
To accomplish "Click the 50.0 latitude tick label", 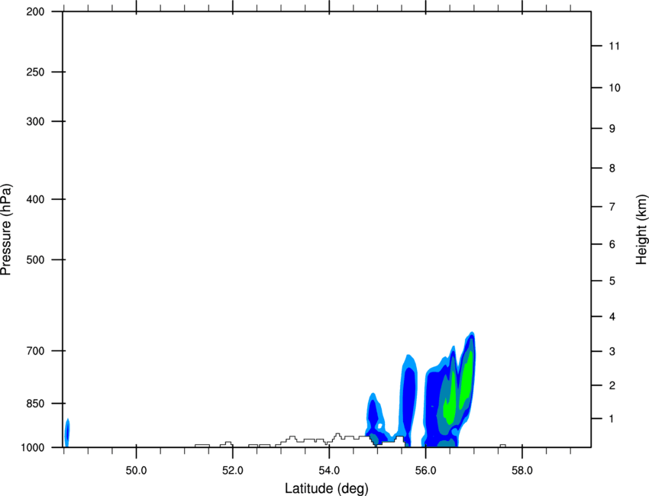I will coord(136,471).
